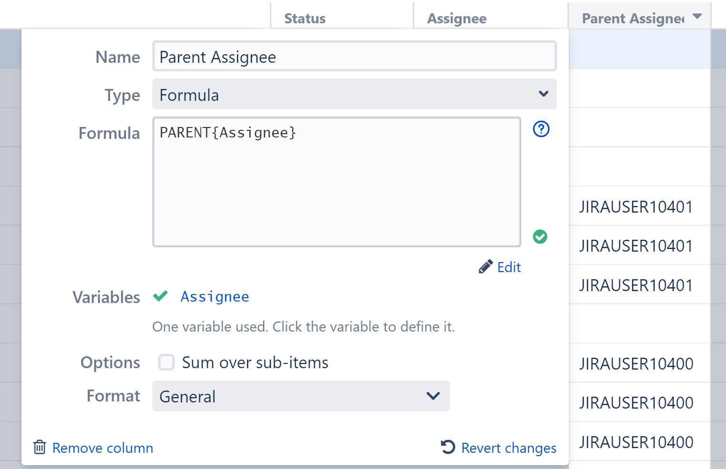Click the green checkmark validating the formula
This screenshot has width=726, height=469.
pyautogui.click(x=540, y=237)
